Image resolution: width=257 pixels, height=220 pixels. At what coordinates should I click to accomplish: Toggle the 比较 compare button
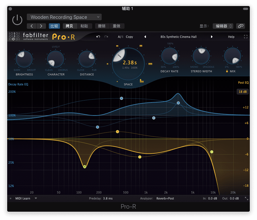click(x=54, y=26)
